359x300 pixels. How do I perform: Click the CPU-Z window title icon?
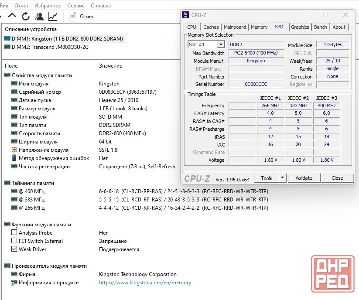tap(185, 15)
